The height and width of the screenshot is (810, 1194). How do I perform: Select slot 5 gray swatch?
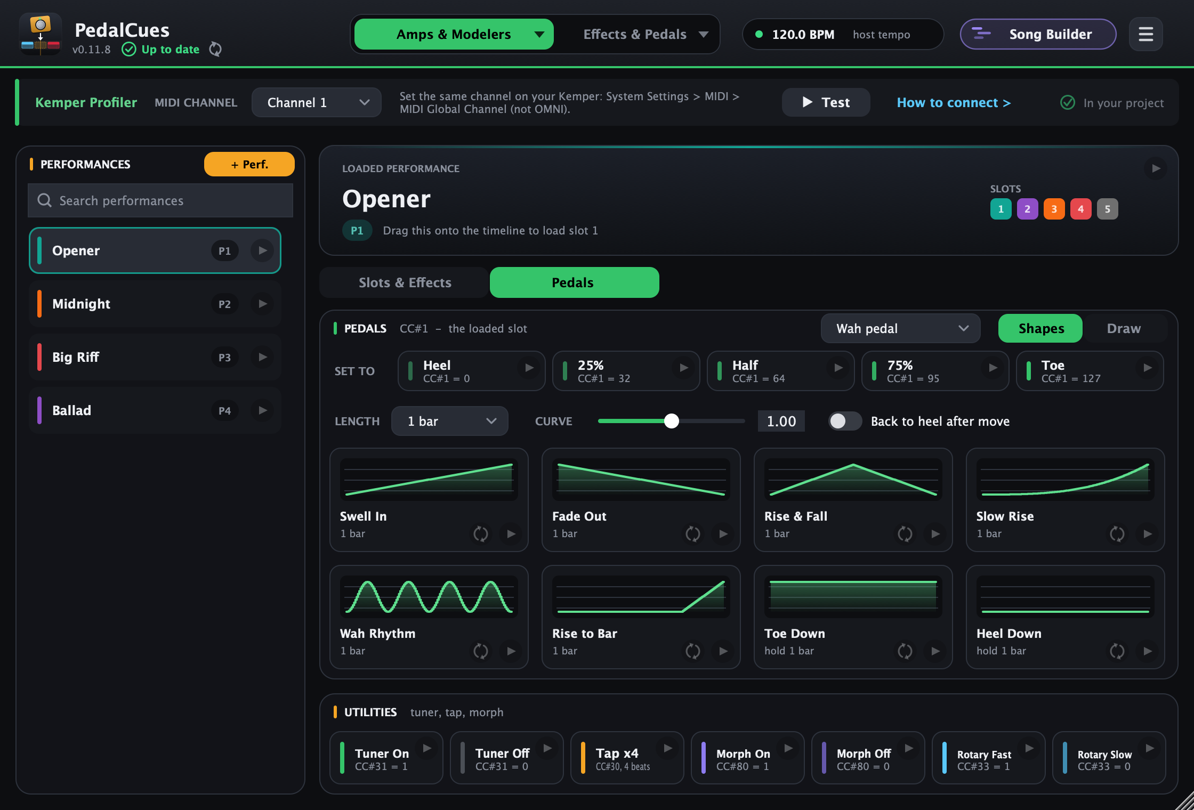coord(1107,209)
